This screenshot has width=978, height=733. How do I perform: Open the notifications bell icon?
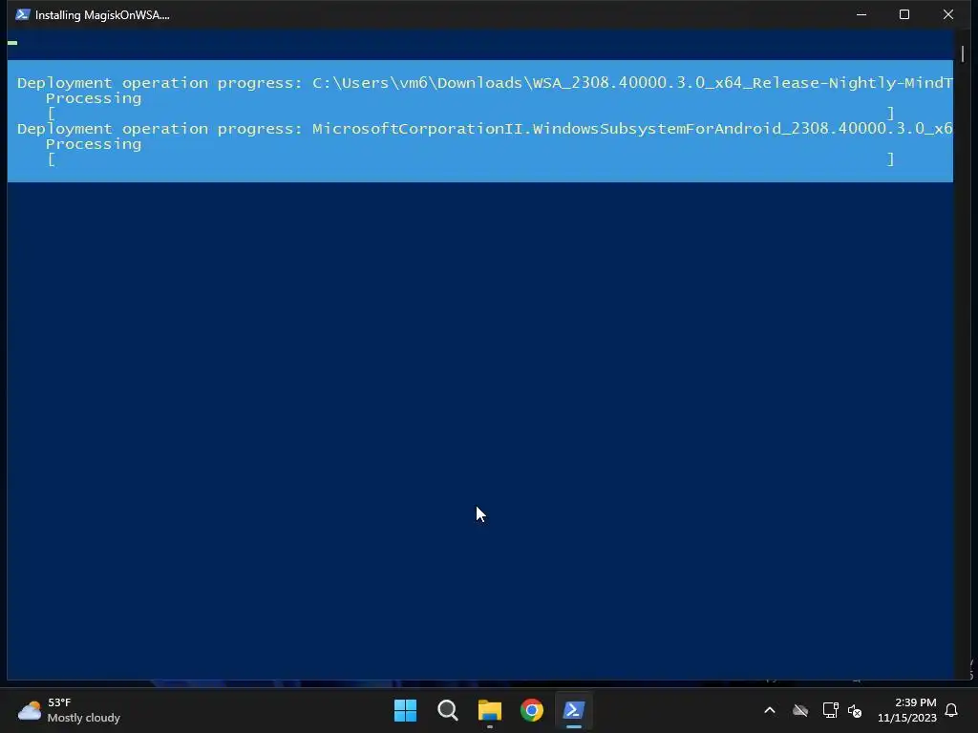point(951,710)
